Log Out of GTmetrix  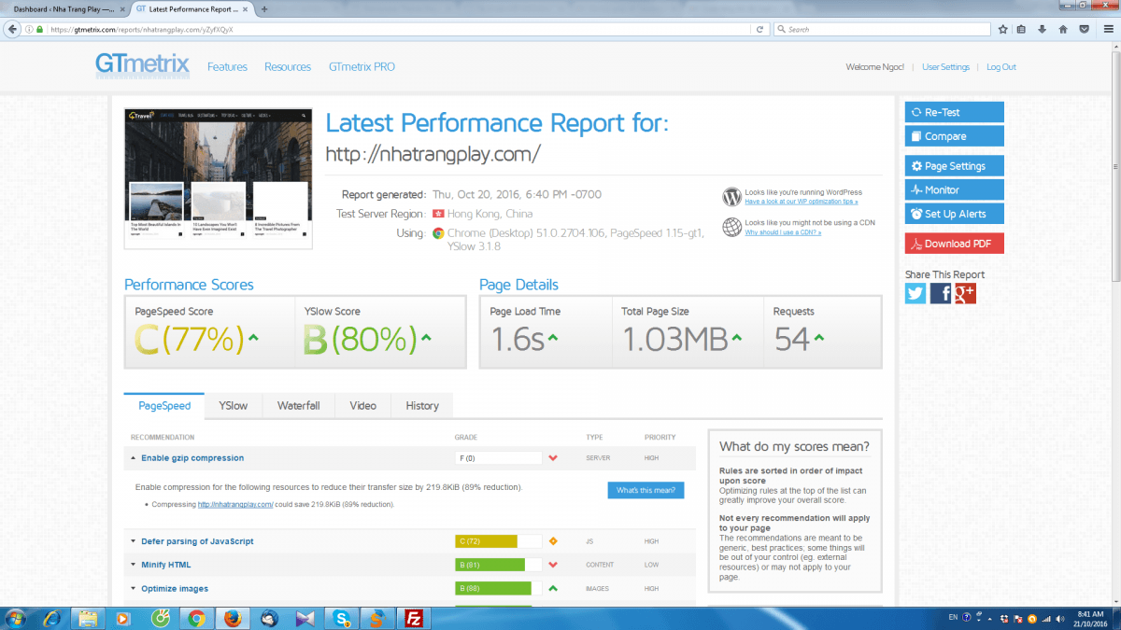[x=1001, y=67]
